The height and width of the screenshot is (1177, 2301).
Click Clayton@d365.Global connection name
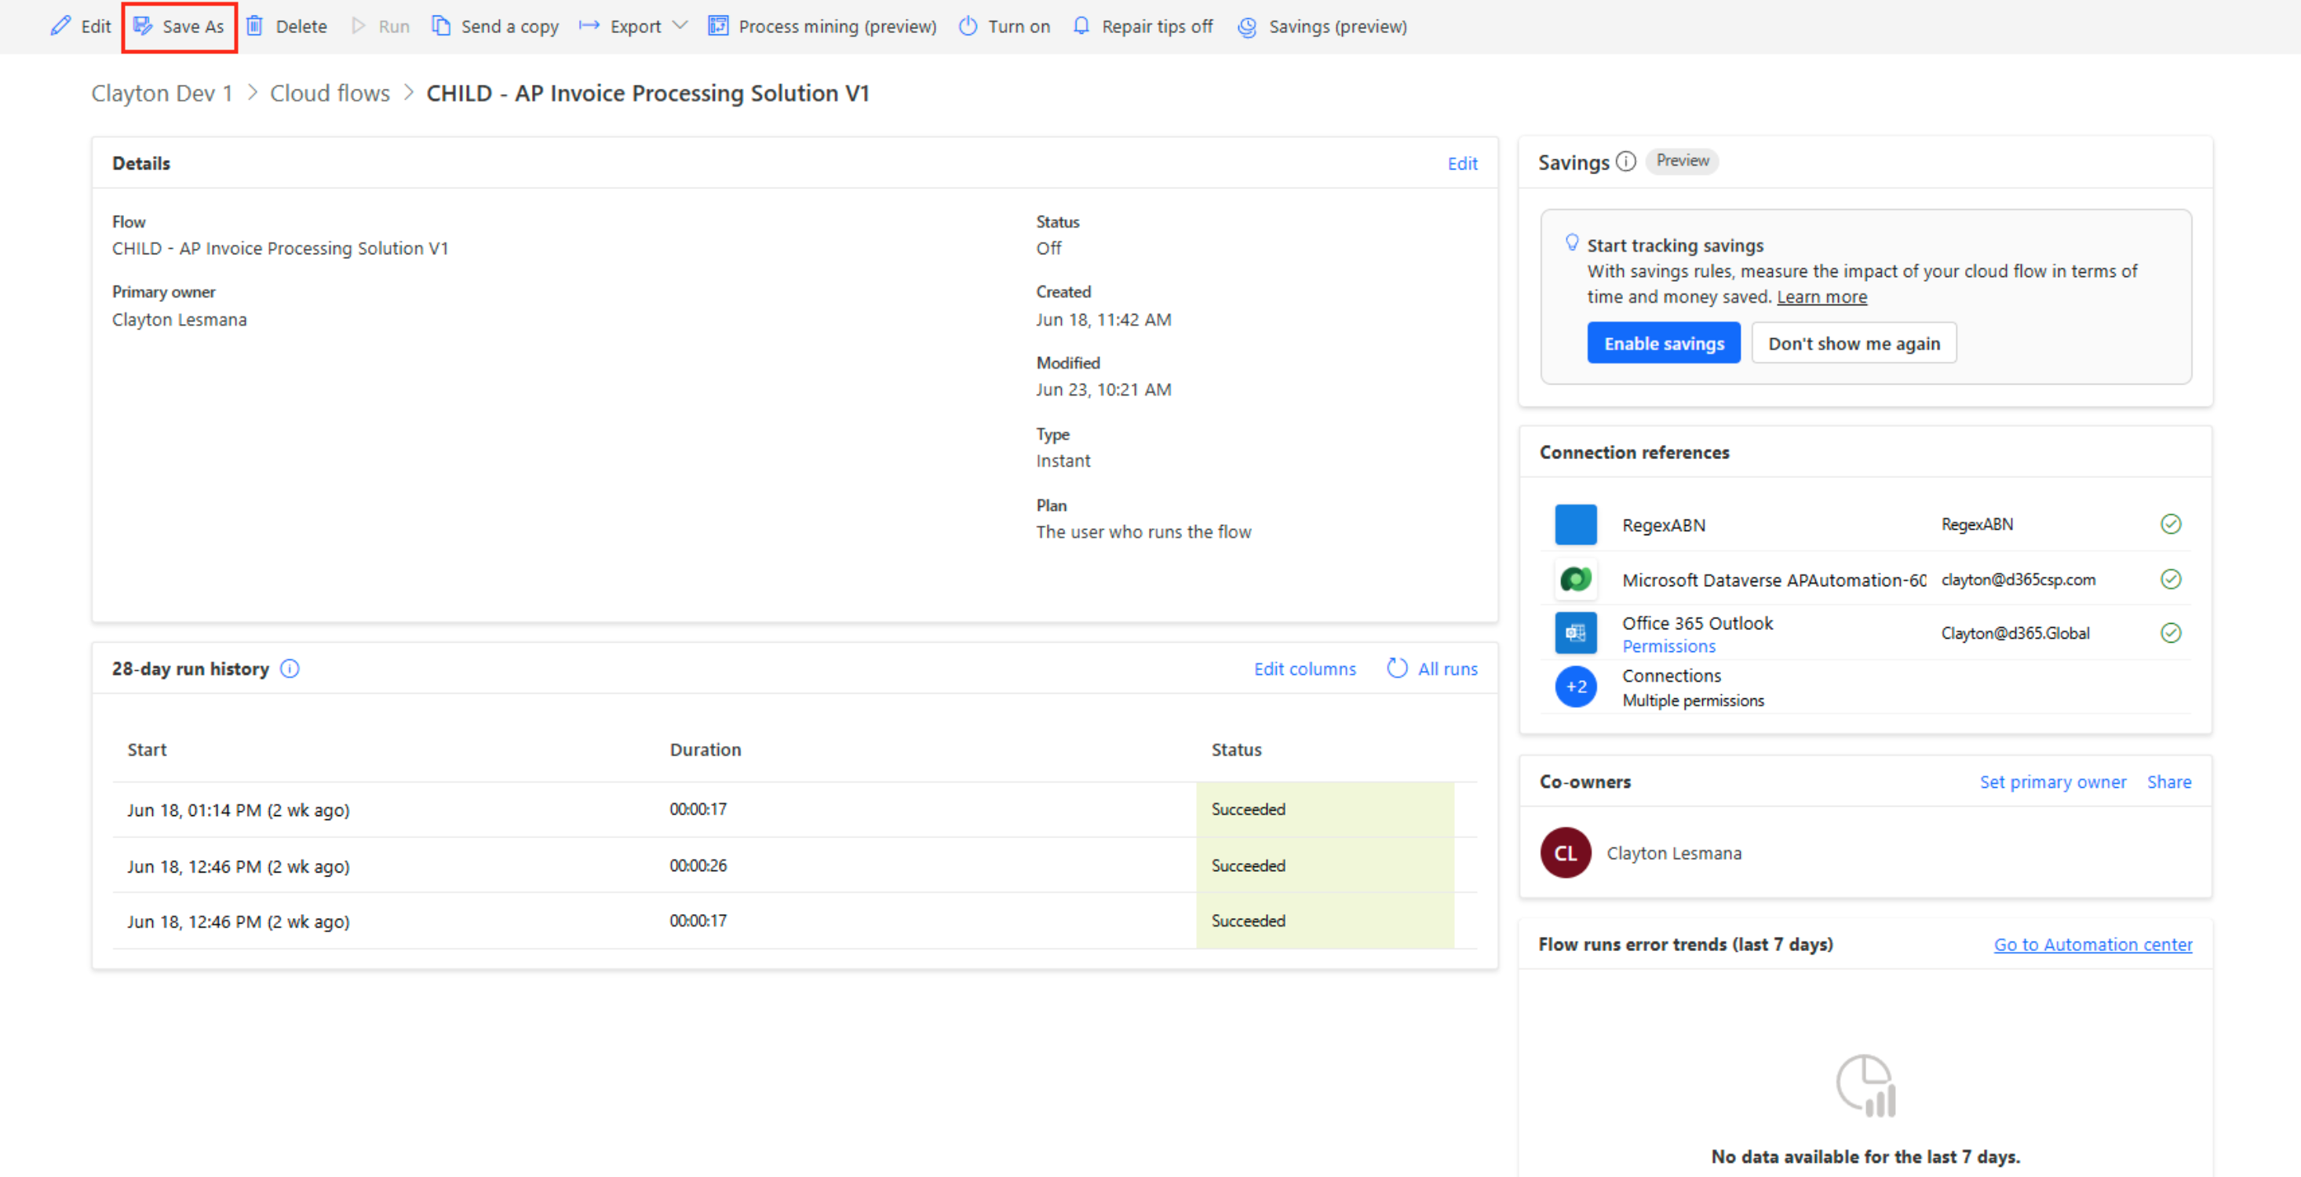pos(2015,632)
